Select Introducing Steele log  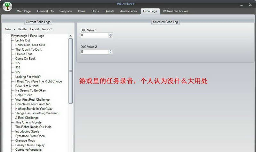27,131
